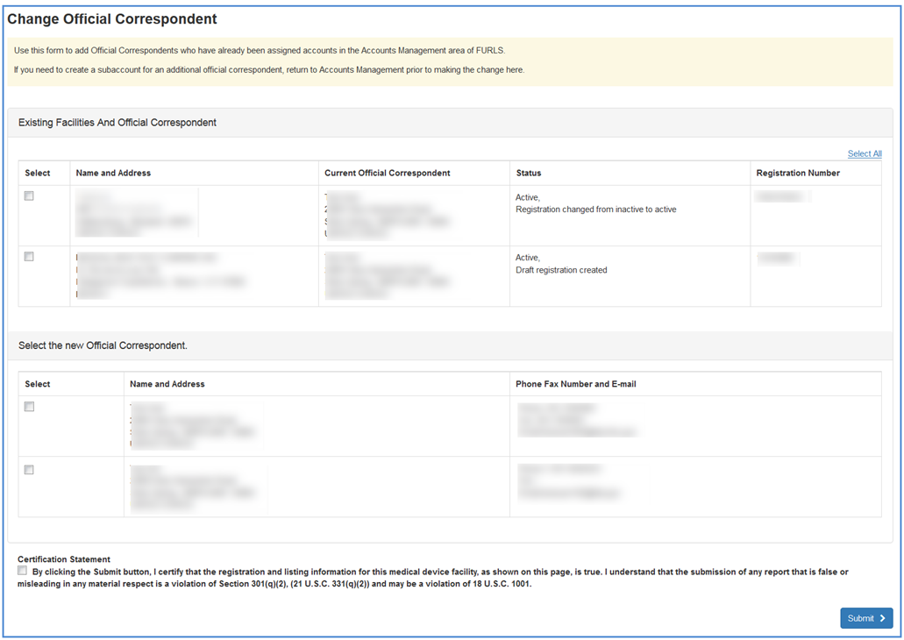
Task: Click the Current Official Correspondent column header
Action: coord(387,173)
